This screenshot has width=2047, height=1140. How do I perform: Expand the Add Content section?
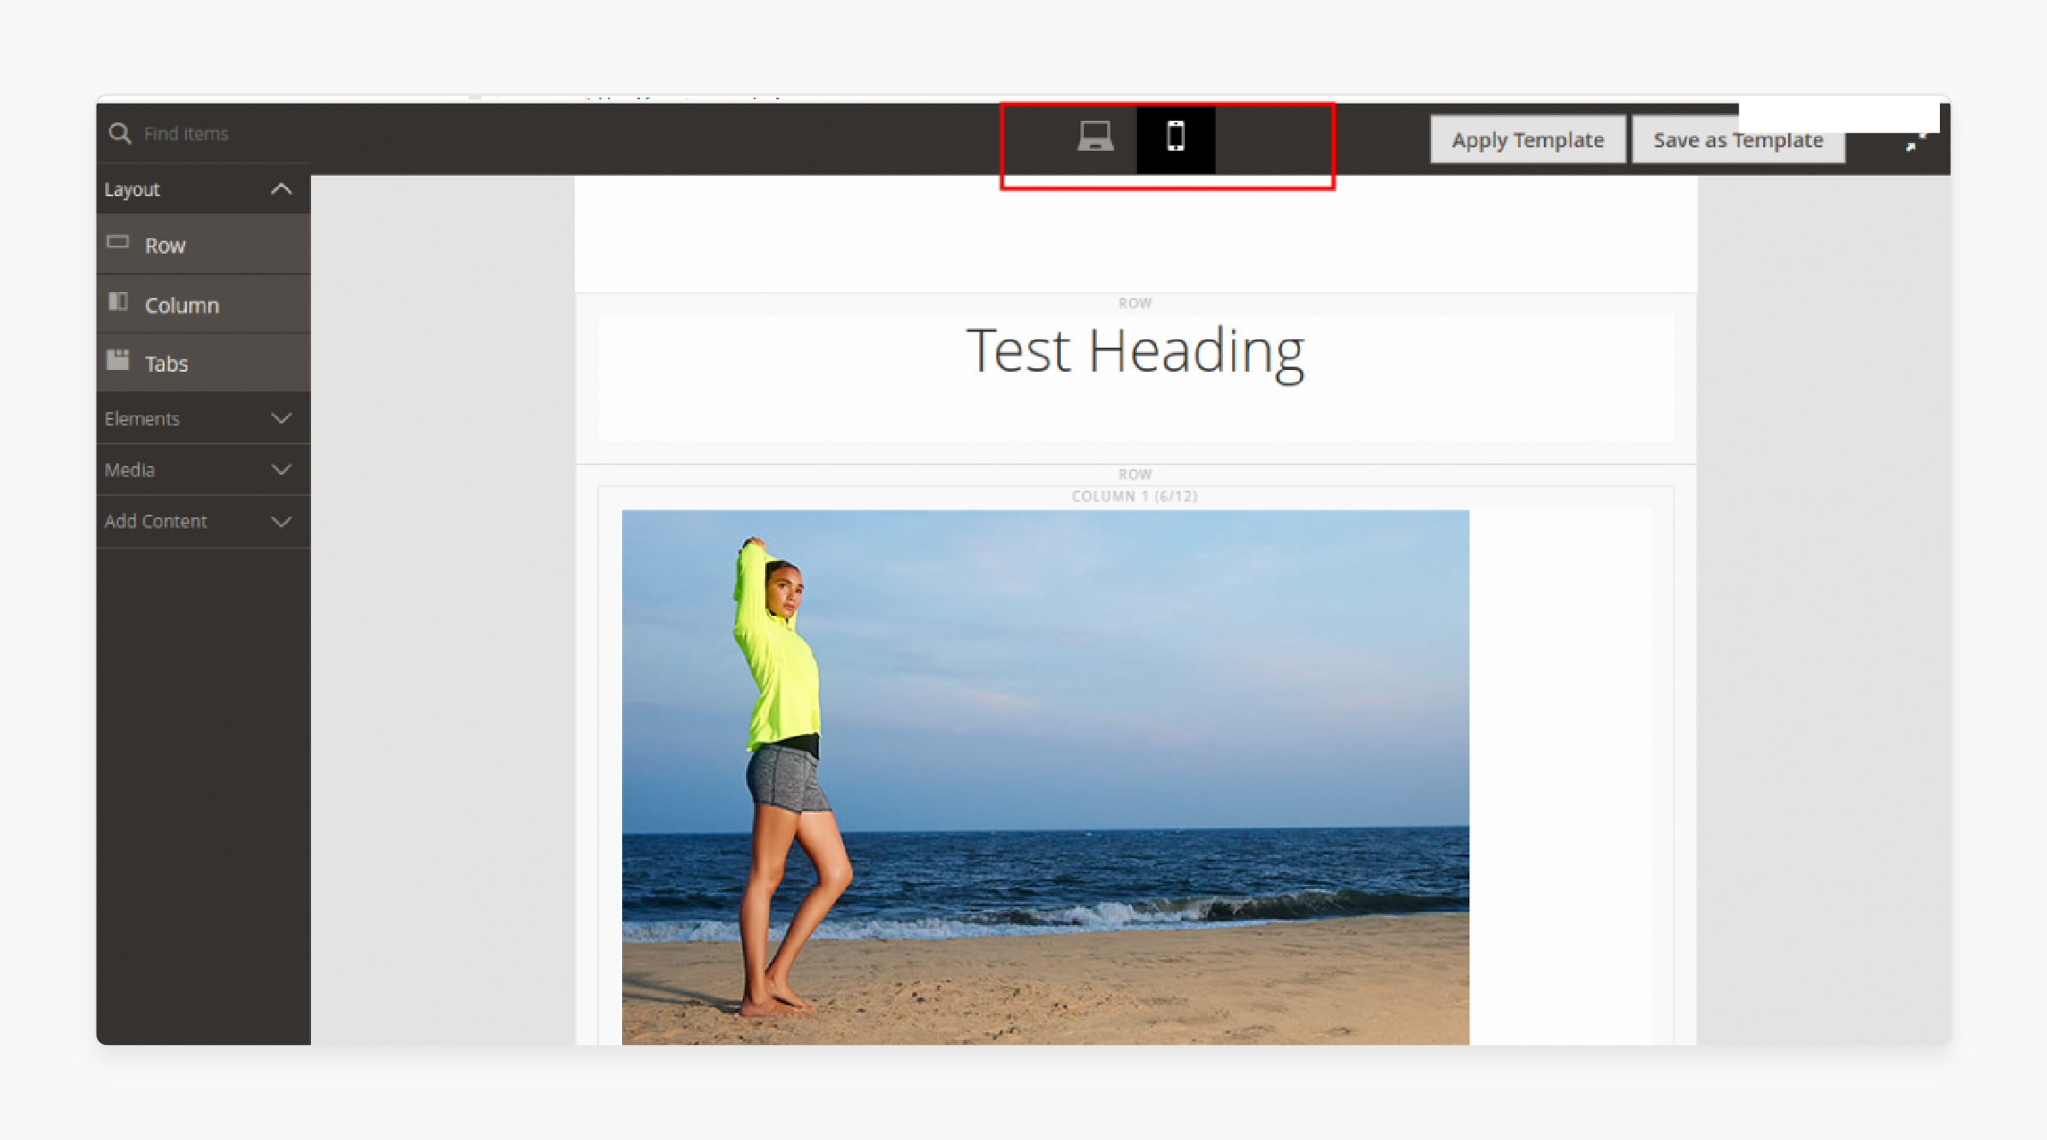(x=203, y=522)
